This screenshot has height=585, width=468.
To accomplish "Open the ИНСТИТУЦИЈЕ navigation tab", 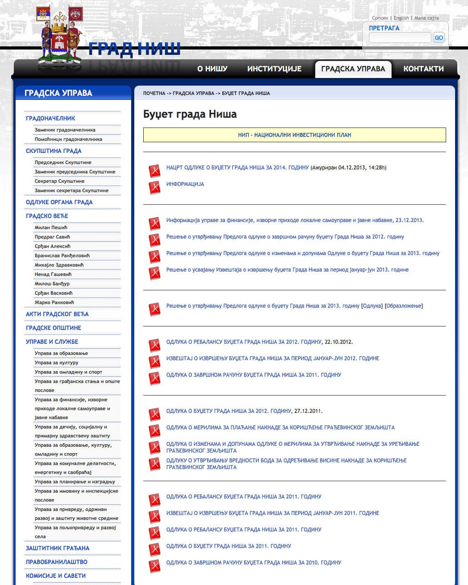I will [274, 69].
